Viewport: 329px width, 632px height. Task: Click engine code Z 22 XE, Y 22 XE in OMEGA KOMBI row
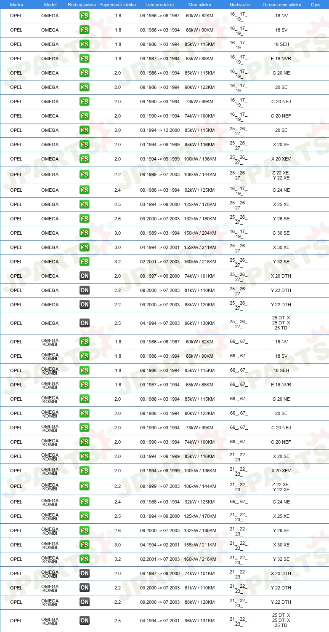(x=281, y=487)
